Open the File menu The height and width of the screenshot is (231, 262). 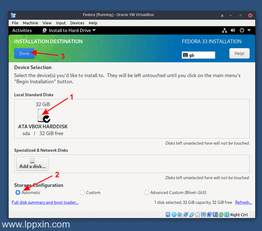(x=15, y=23)
